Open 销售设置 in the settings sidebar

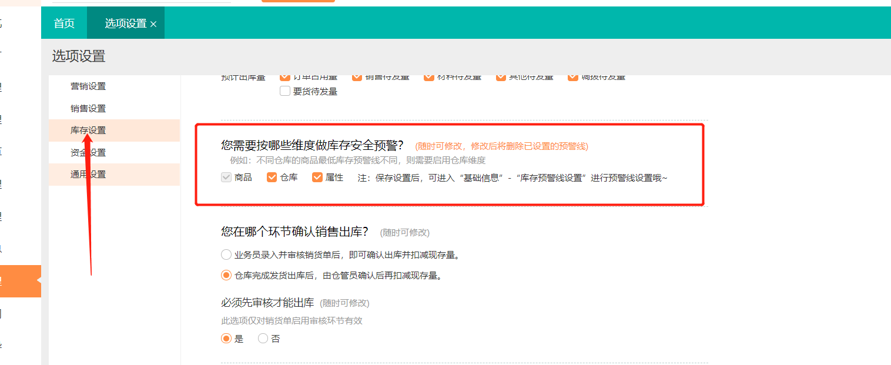point(88,108)
